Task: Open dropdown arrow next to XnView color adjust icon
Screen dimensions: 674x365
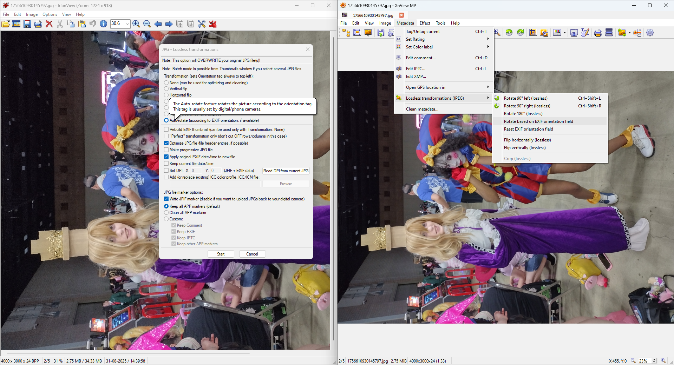Action: pos(564,33)
